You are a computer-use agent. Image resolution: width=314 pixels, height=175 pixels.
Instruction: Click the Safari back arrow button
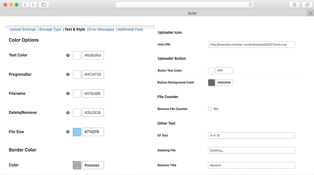[26, 5]
